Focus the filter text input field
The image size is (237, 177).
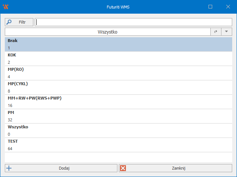tap(133, 22)
